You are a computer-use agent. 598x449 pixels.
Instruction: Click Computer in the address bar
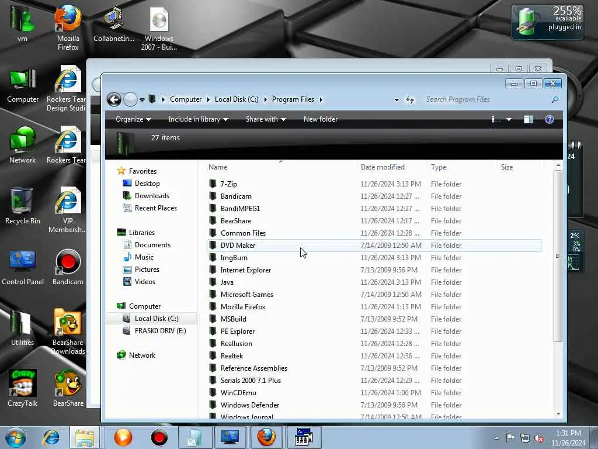pos(185,99)
